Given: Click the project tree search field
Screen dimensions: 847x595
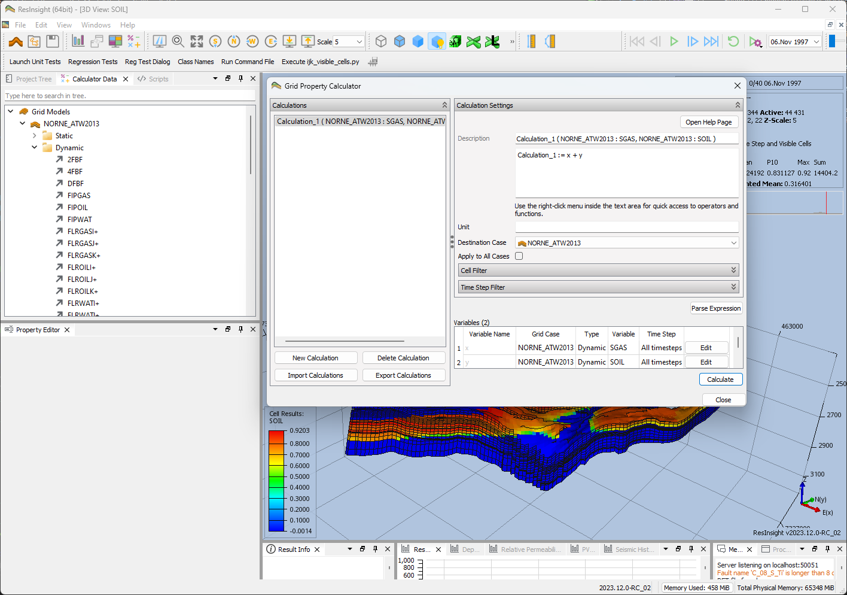Looking at the screenshot, I should click(130, 96).
